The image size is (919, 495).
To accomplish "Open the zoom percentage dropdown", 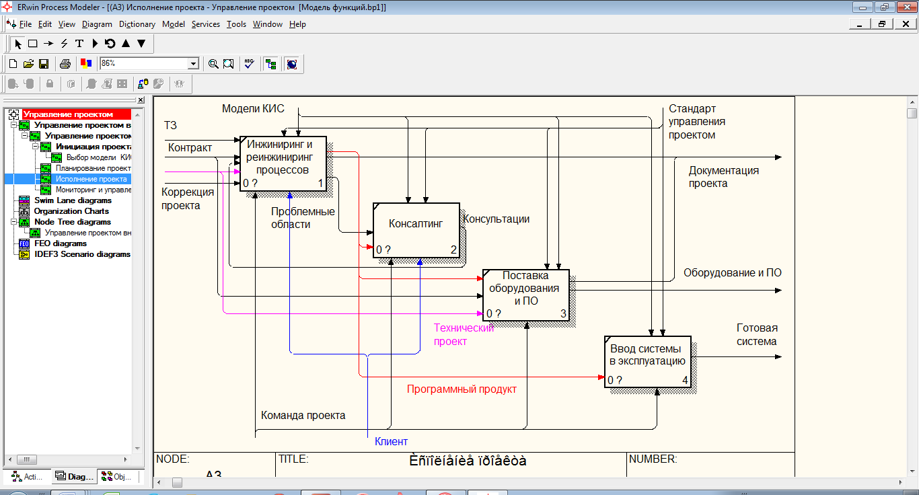I will (194, 63).
